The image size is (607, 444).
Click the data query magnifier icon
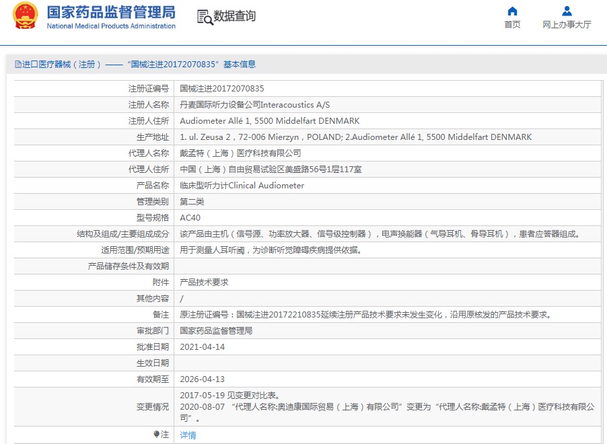click(x=205, y=17)
